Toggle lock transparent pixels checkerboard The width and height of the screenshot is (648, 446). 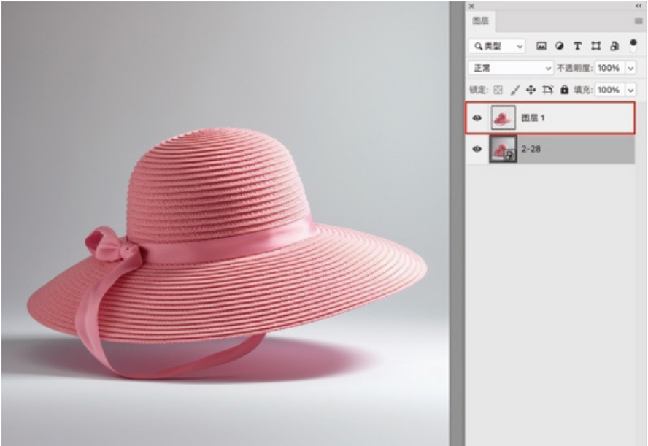click(x=498, y=90)
